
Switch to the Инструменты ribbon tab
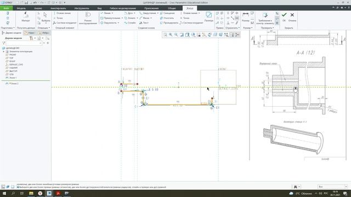[x=82, y=8]
